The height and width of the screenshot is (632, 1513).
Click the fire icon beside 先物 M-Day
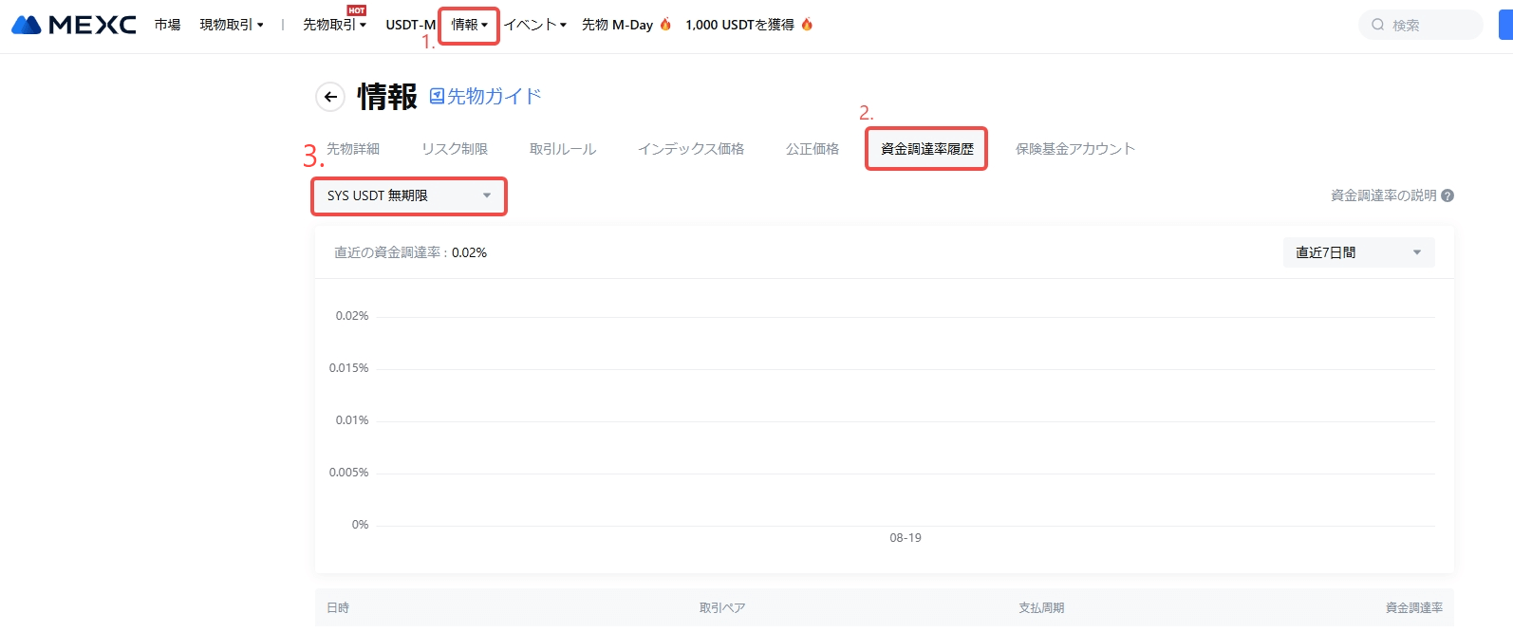(665, 25)
